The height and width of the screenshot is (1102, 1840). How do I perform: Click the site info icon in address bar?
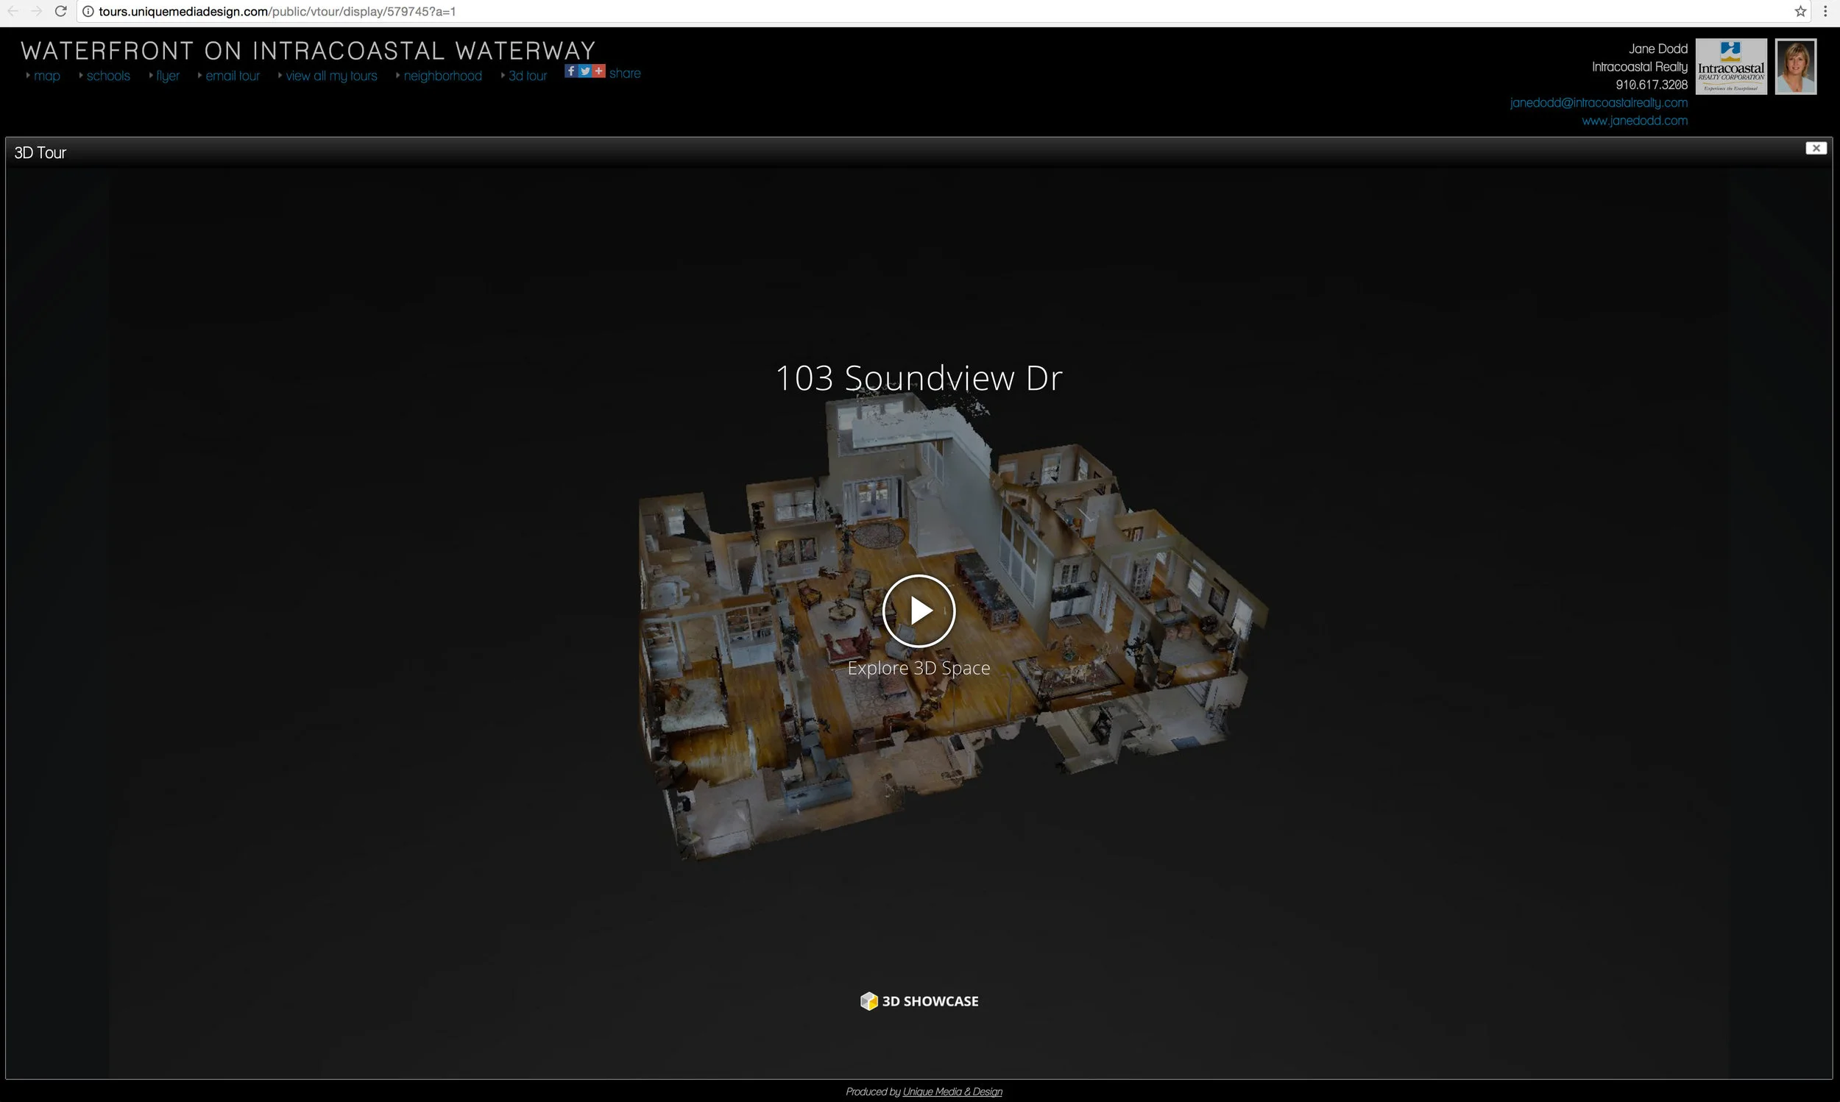[88, 11]
